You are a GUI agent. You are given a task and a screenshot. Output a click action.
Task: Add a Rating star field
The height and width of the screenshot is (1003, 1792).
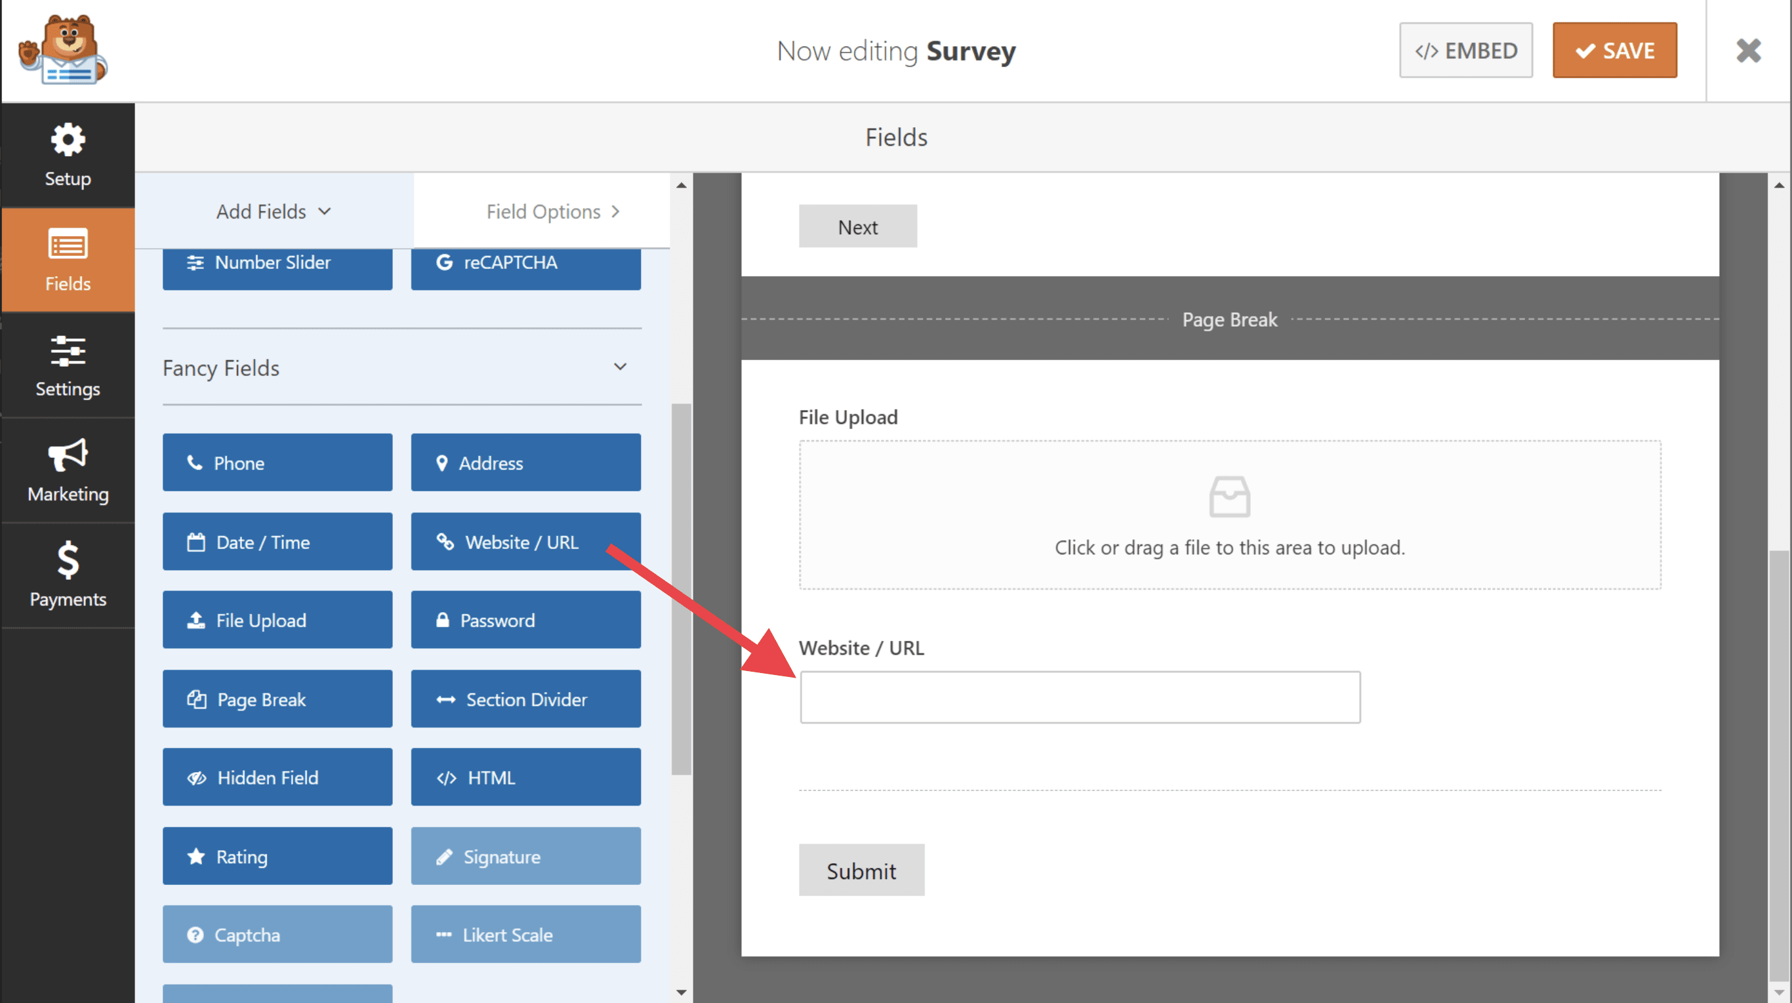pyautogui.click(x=277, y=856)
